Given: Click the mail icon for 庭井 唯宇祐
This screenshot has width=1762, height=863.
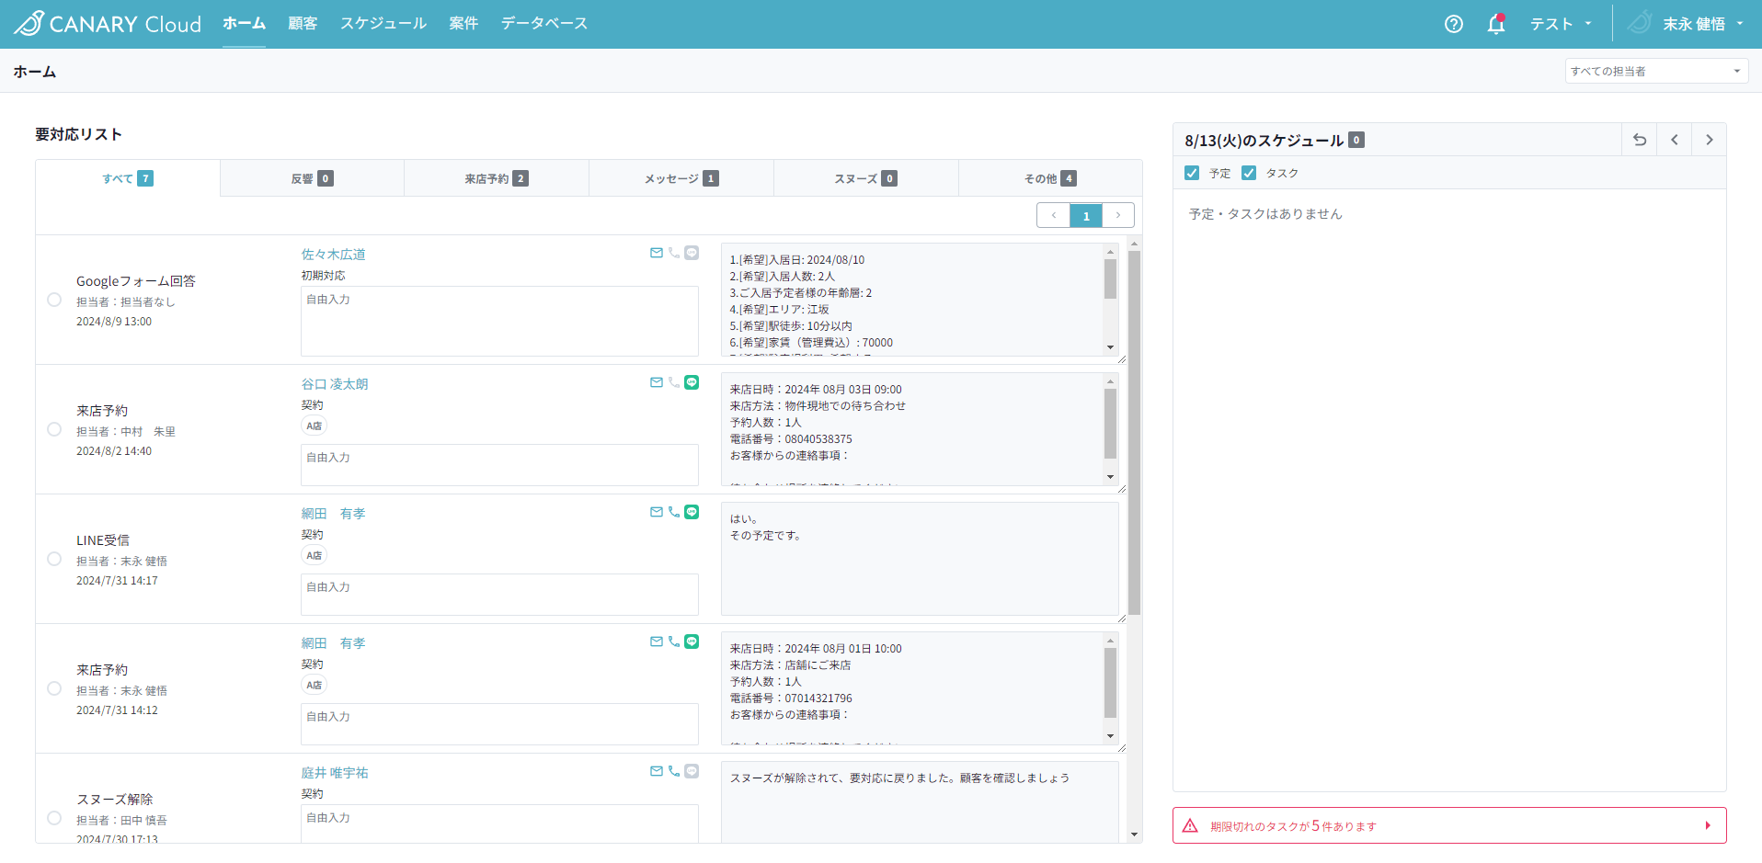Looking at the screenshot, I should (x=657, y=771).
